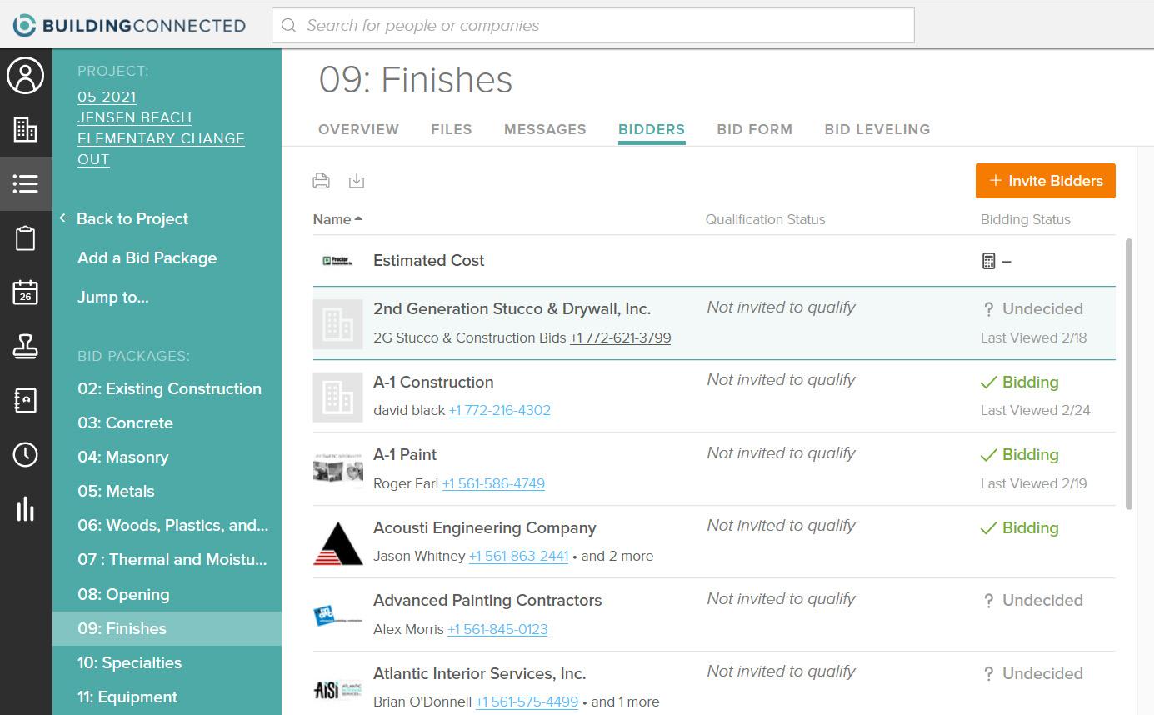
Task: Click the calculator icon for Estimated Cost
Action: 988,261
